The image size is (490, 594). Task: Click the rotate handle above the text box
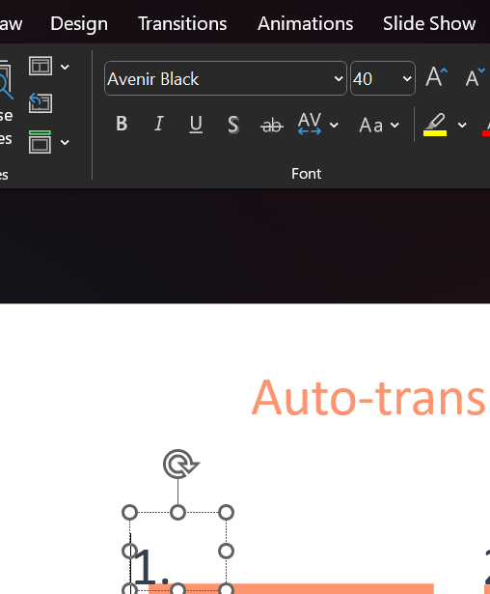pos(180,464)
